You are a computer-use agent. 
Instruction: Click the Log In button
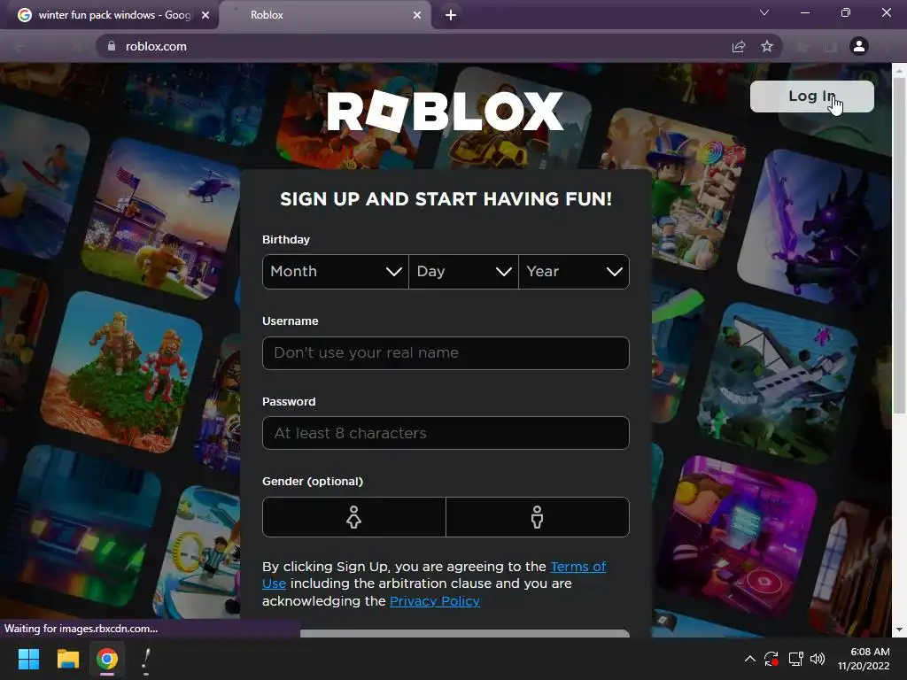[811, 96]
